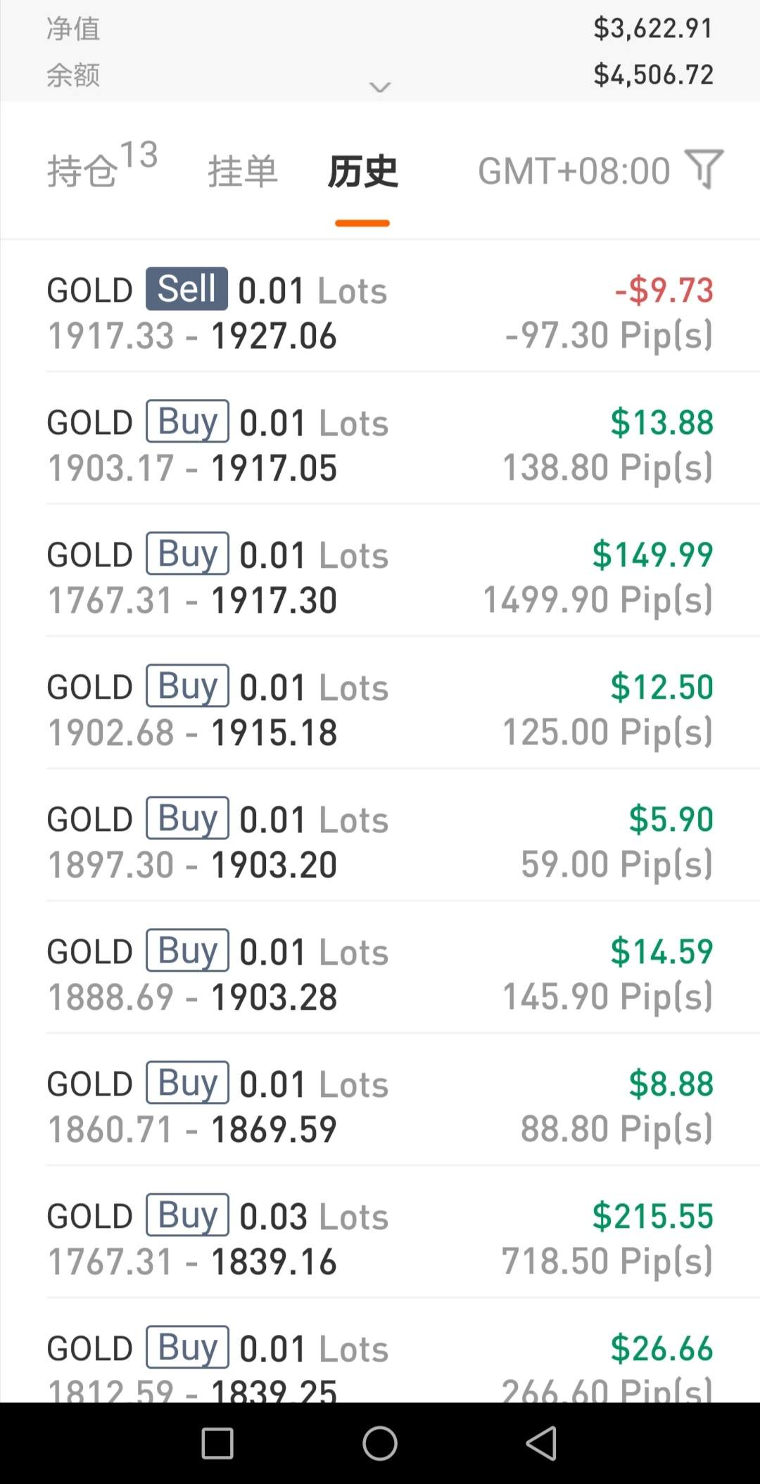Tap the 净值 equity value $3,622.91
Viewport: 760px width, 1484px height.
(x=653, y=29)
